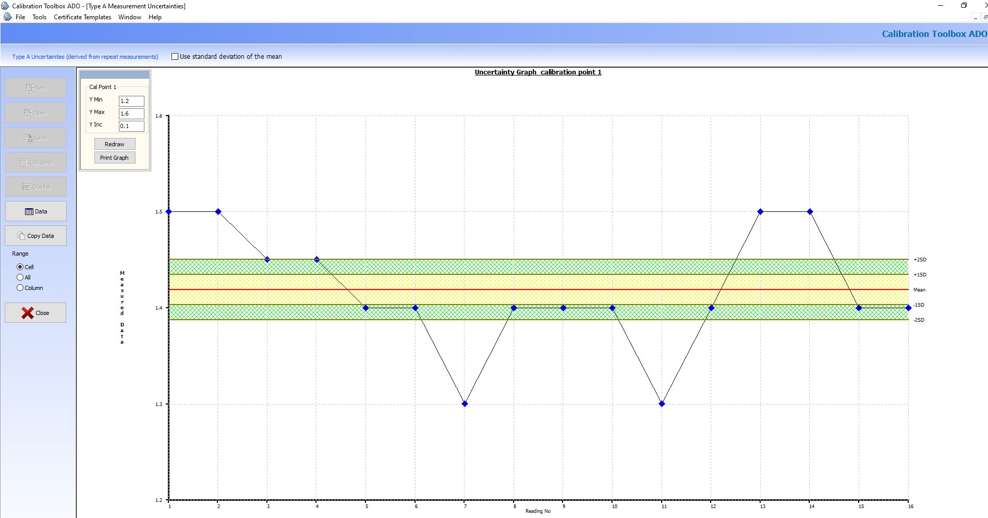This screenshot has width=988, height=518.
Task: Select the All range radio option
Action: pos(20,277)
